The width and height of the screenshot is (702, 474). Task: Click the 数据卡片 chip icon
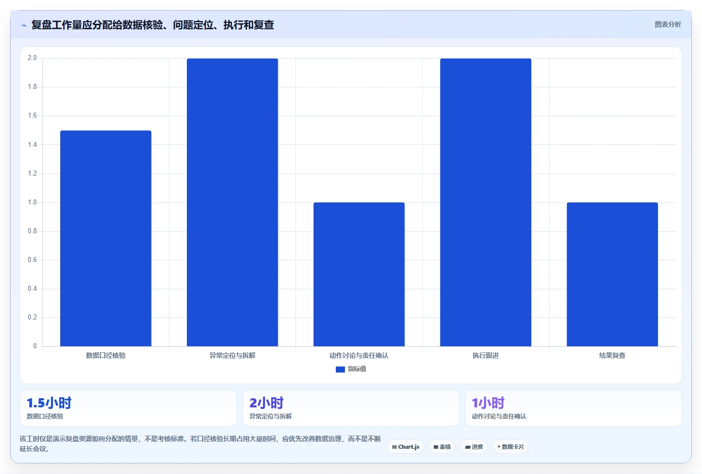click(x=499, y=447)
